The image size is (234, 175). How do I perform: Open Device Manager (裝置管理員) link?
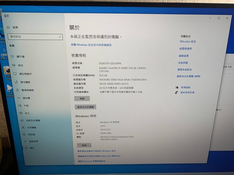point(186,48)
